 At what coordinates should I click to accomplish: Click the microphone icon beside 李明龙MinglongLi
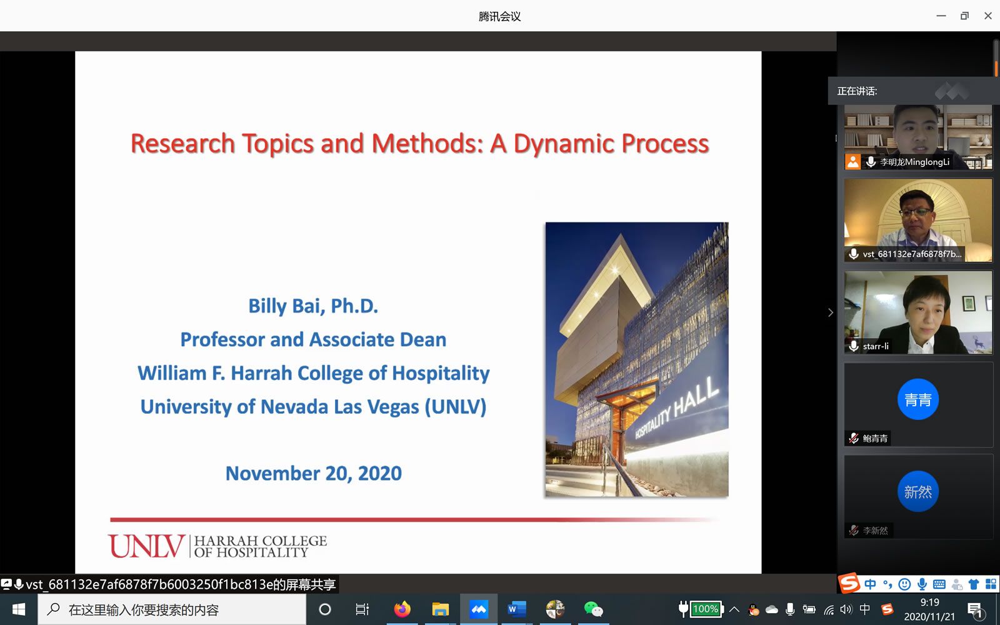(871, 162)
